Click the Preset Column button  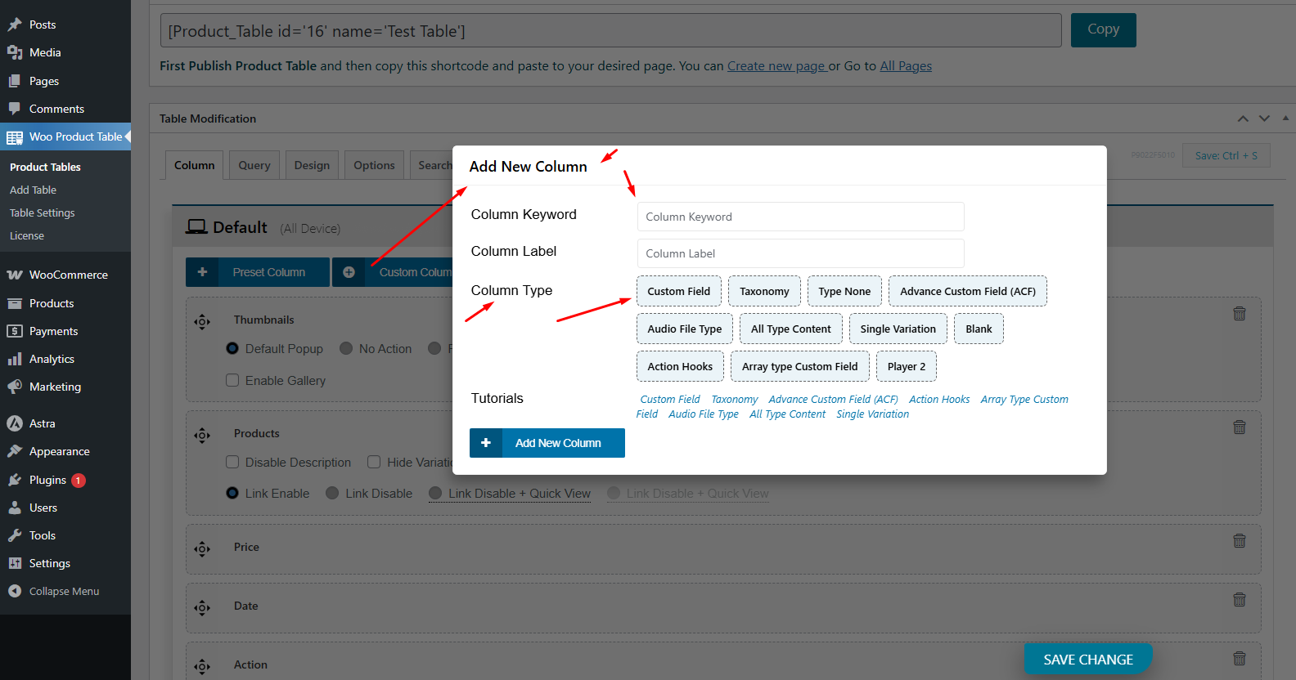pos(257,272)
